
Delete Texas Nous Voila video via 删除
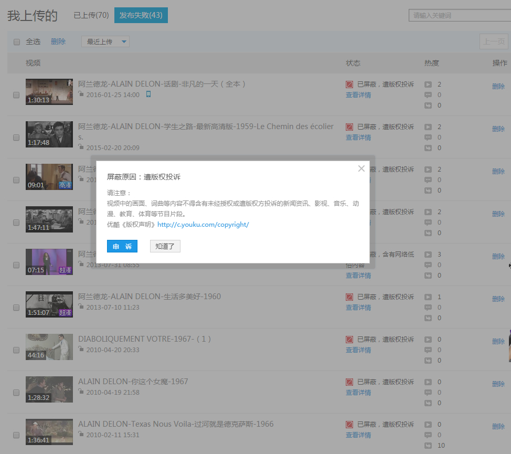coord(498,427)
